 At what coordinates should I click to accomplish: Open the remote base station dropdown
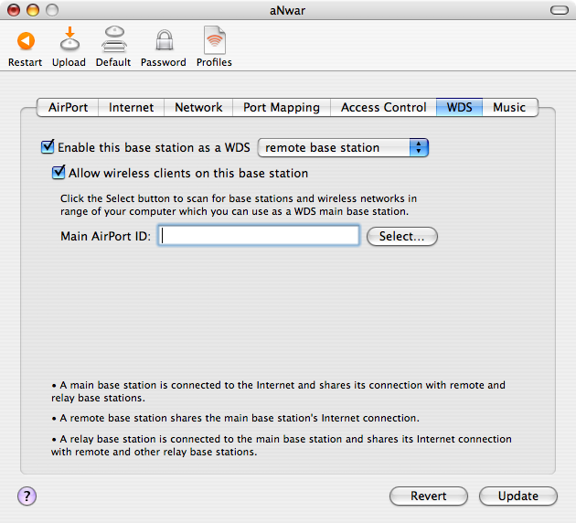(343, 147)
